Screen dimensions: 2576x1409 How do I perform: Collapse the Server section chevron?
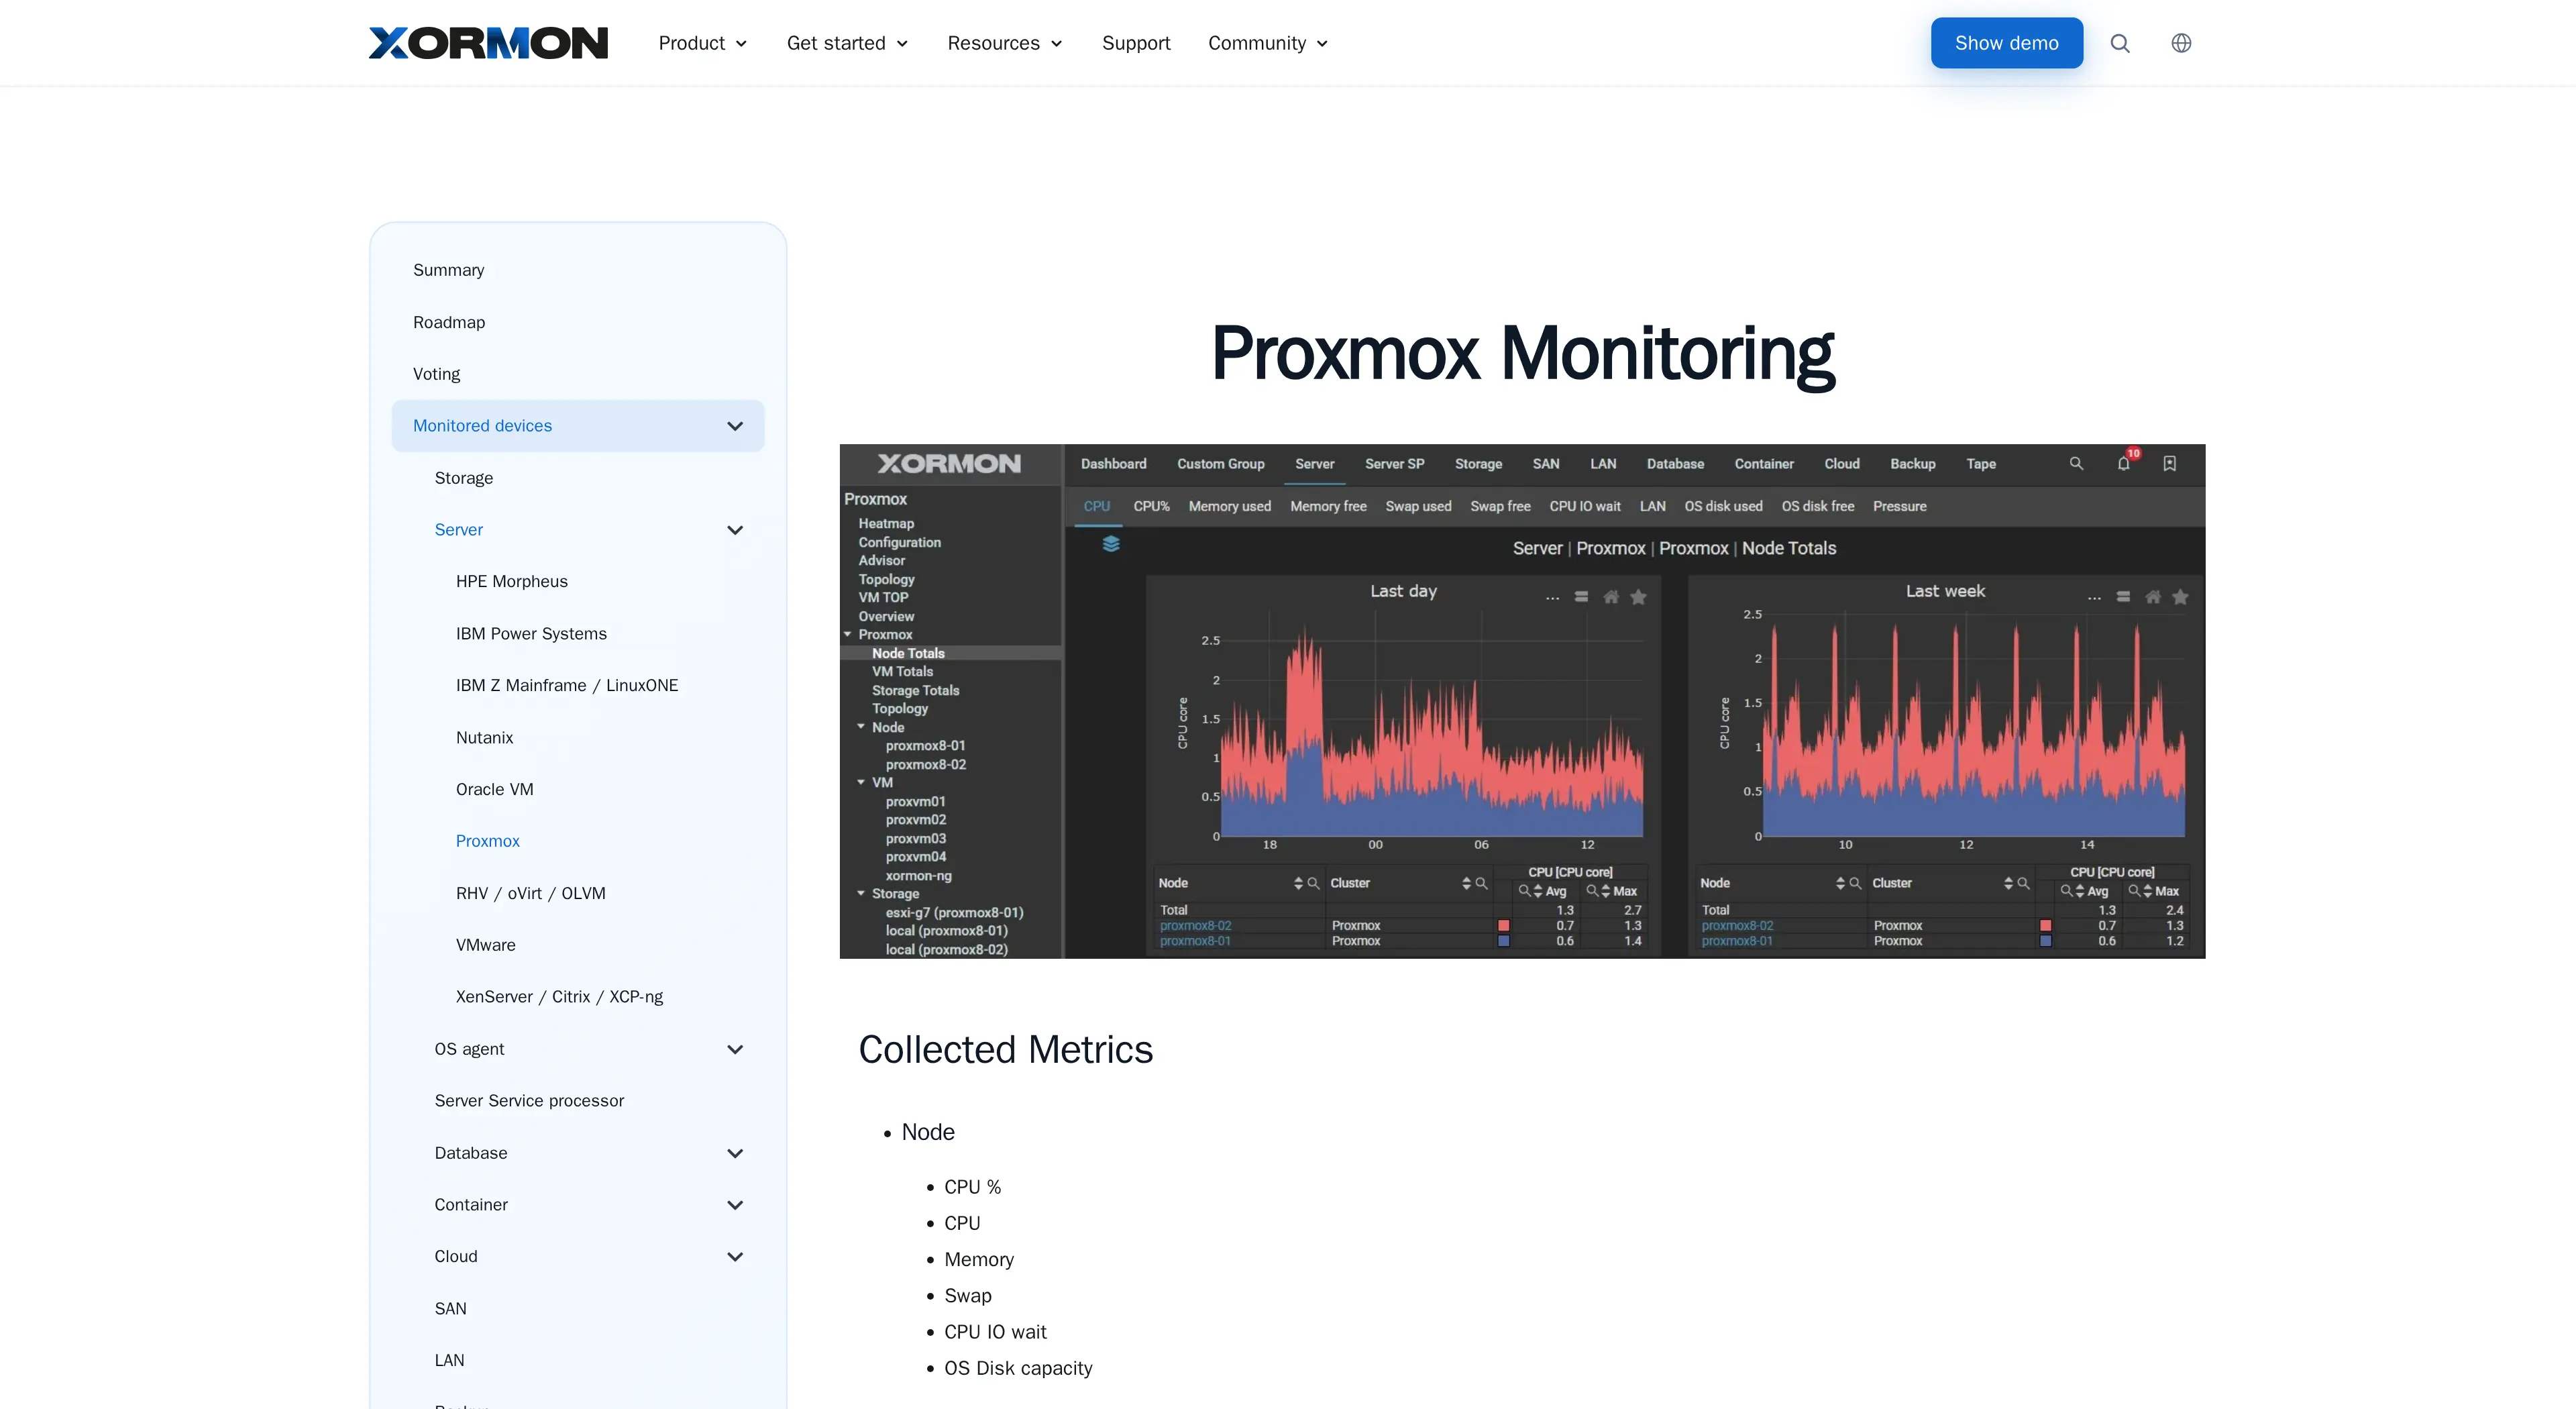735,530
